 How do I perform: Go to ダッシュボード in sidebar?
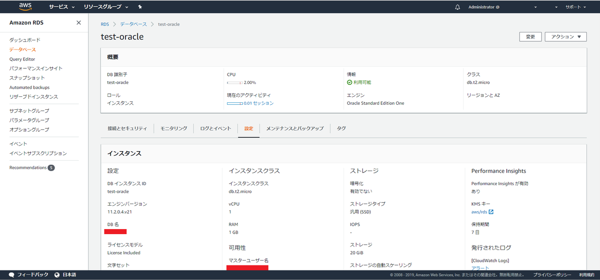tap(24, 40)
